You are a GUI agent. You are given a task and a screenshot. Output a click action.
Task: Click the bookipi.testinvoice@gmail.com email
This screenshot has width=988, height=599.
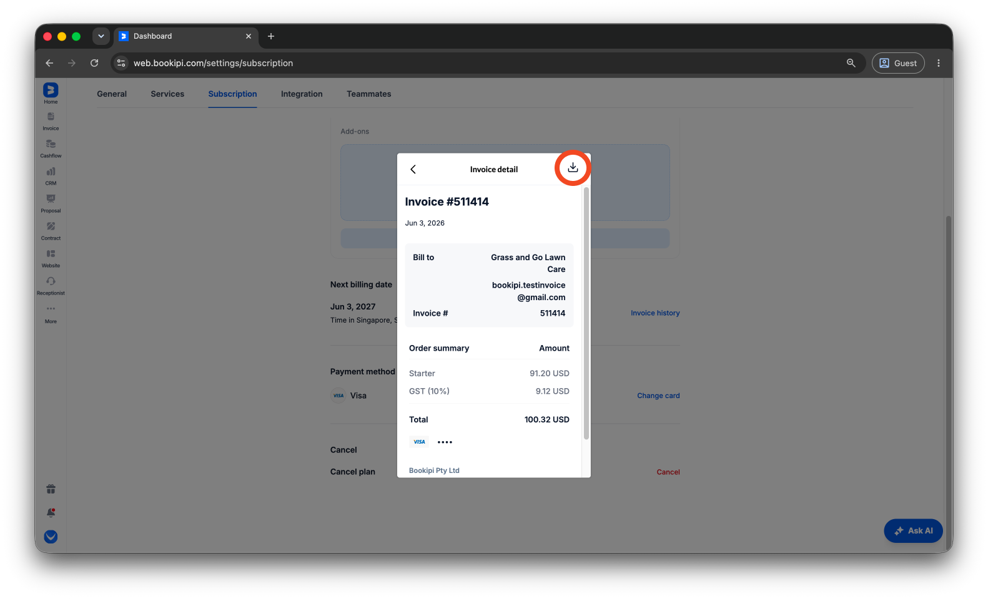pos(529,291)
